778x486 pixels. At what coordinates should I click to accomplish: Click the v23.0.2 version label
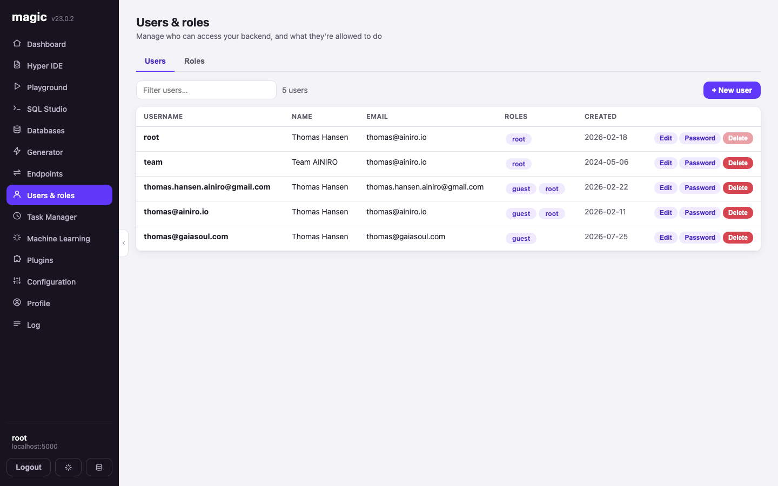[x=63, y=18]
